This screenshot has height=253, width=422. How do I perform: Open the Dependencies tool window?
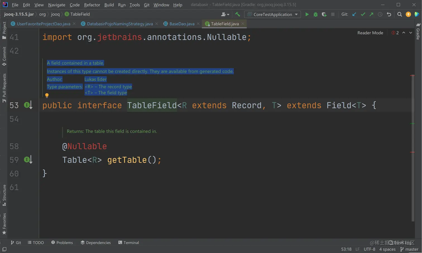(x=96, y=242)
